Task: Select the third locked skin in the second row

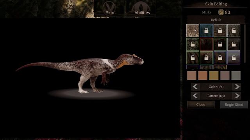Action: pyautogui.click(x=220, y=44)
